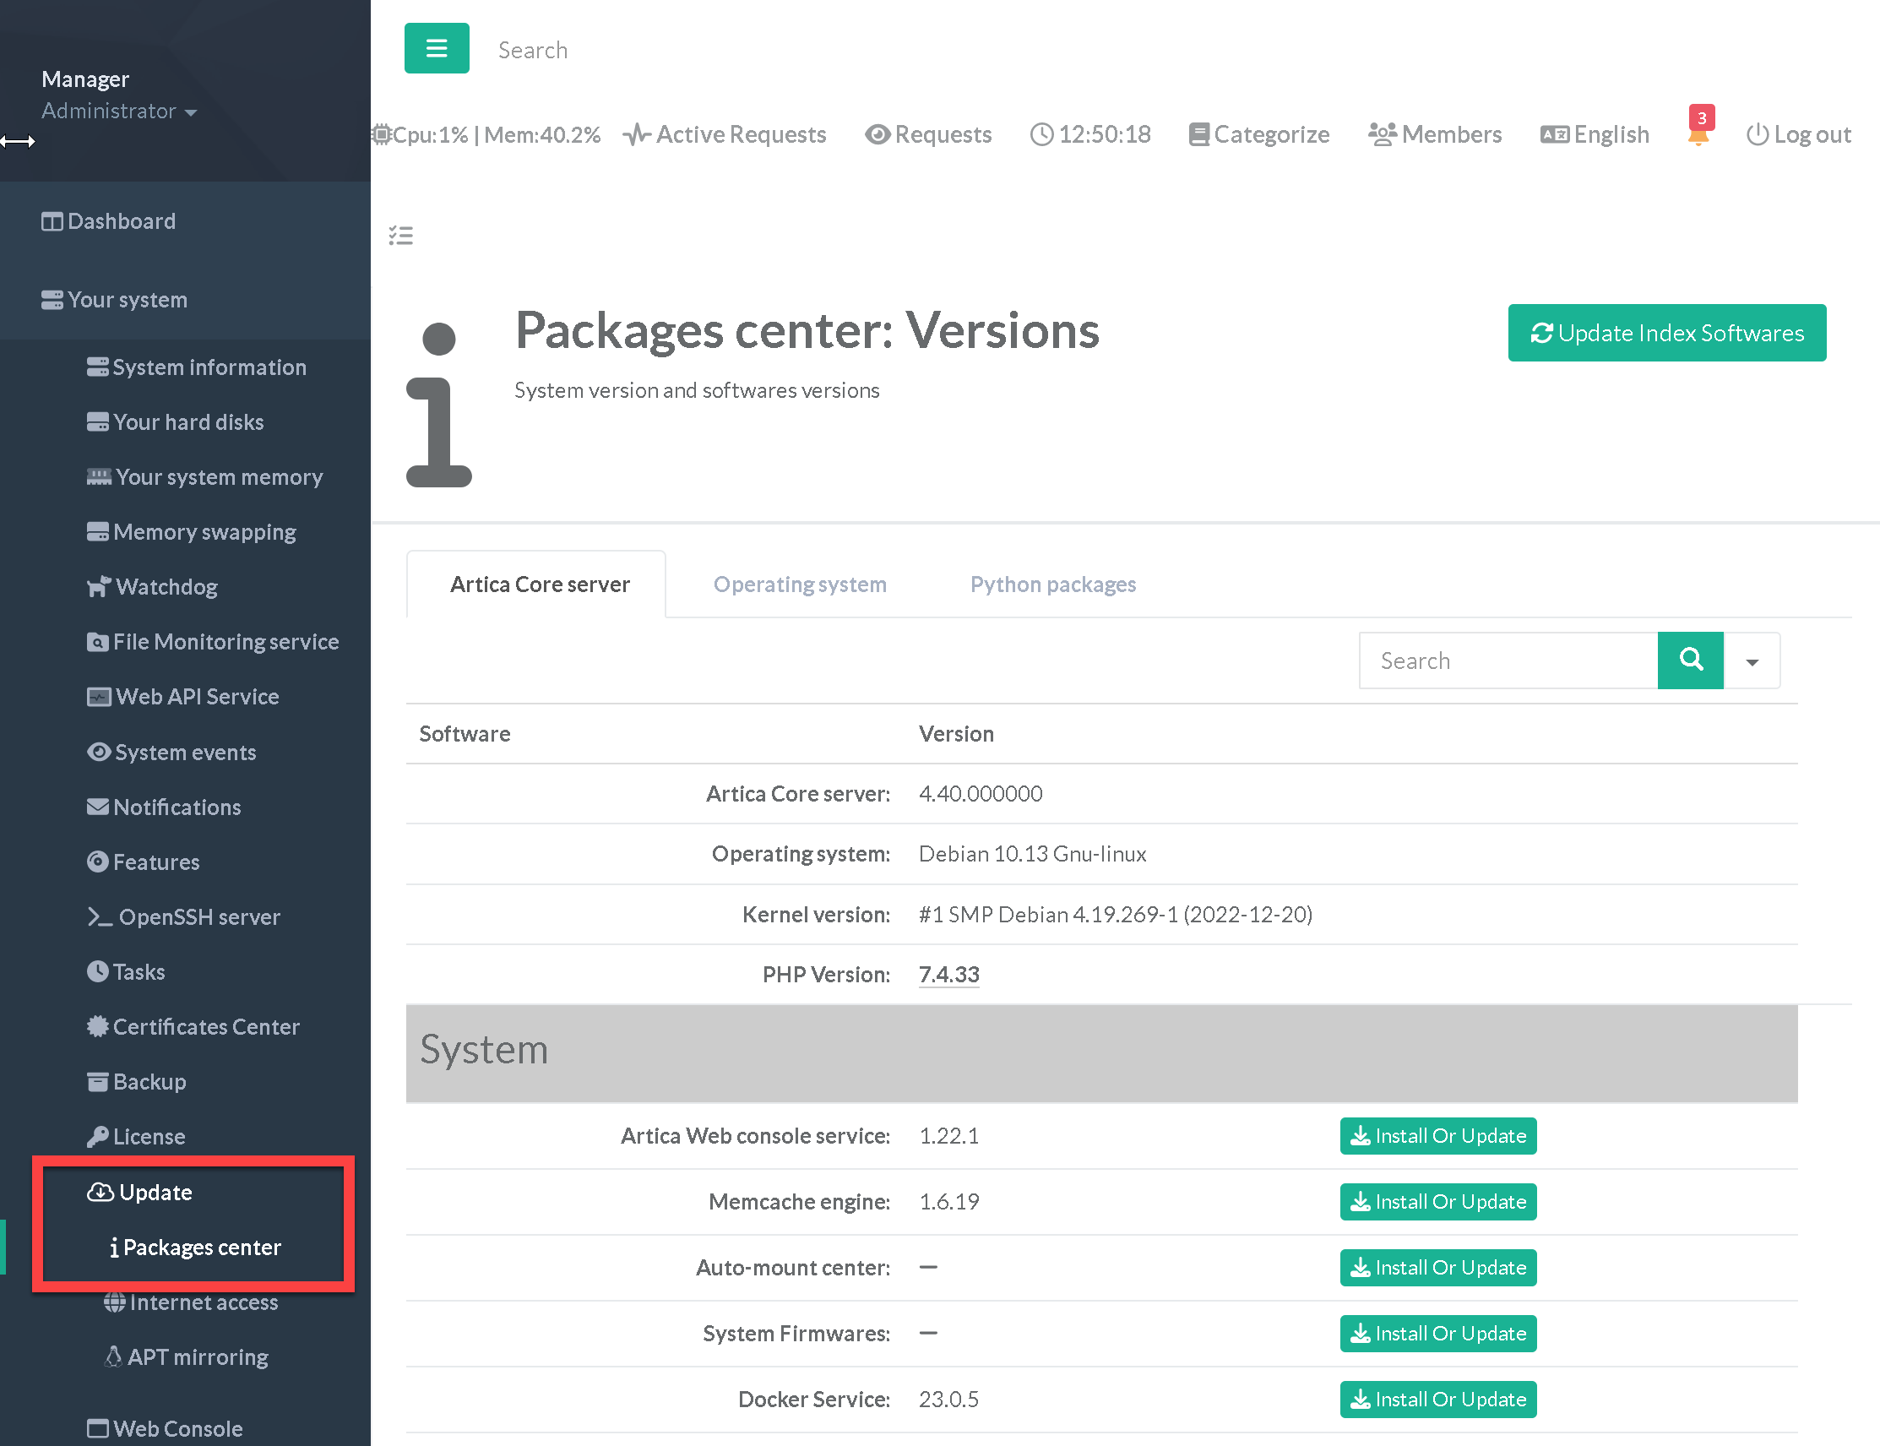Switch to the Python packages tab

(x=1052, y=584)
